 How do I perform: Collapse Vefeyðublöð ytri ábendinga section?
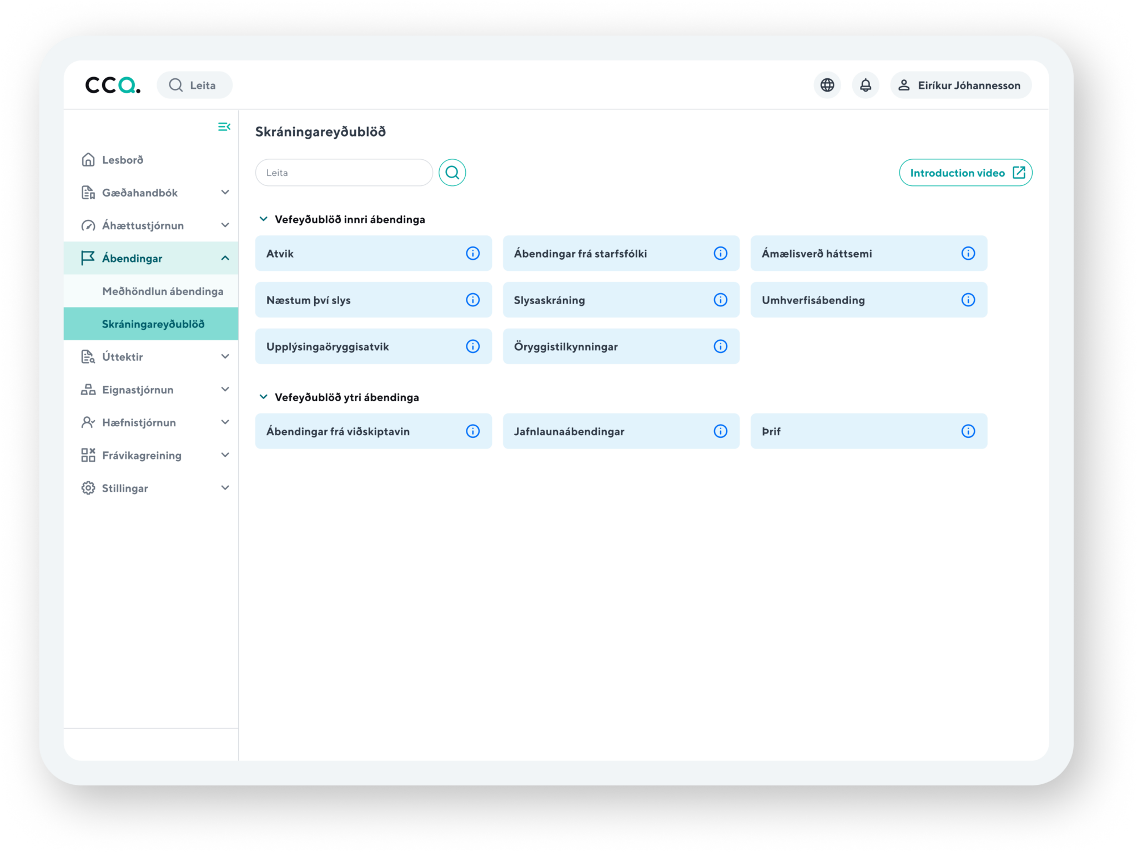(264, 397)
